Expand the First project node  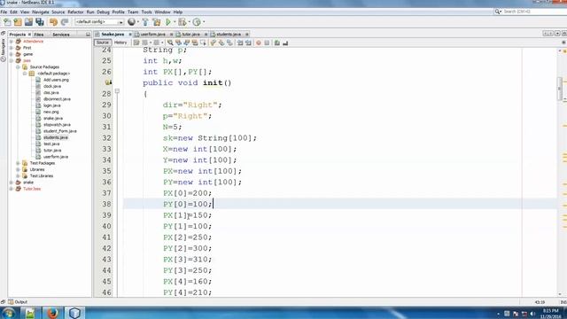[x=12, y=48]
